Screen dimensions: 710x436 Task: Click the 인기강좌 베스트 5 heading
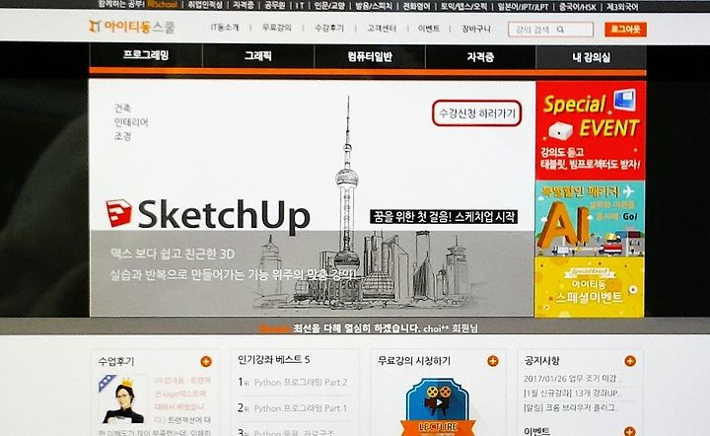click(x=273, y=359)
